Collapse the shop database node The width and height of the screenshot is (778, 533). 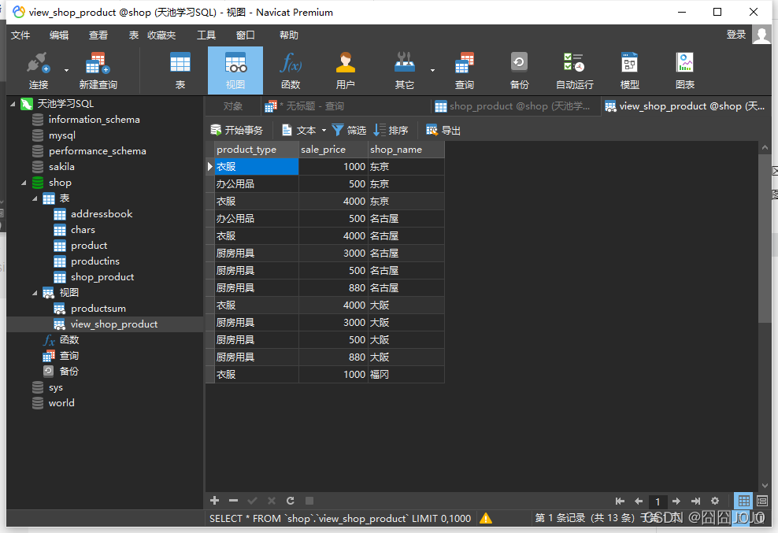pyautogui.click(x=24, y=183)
